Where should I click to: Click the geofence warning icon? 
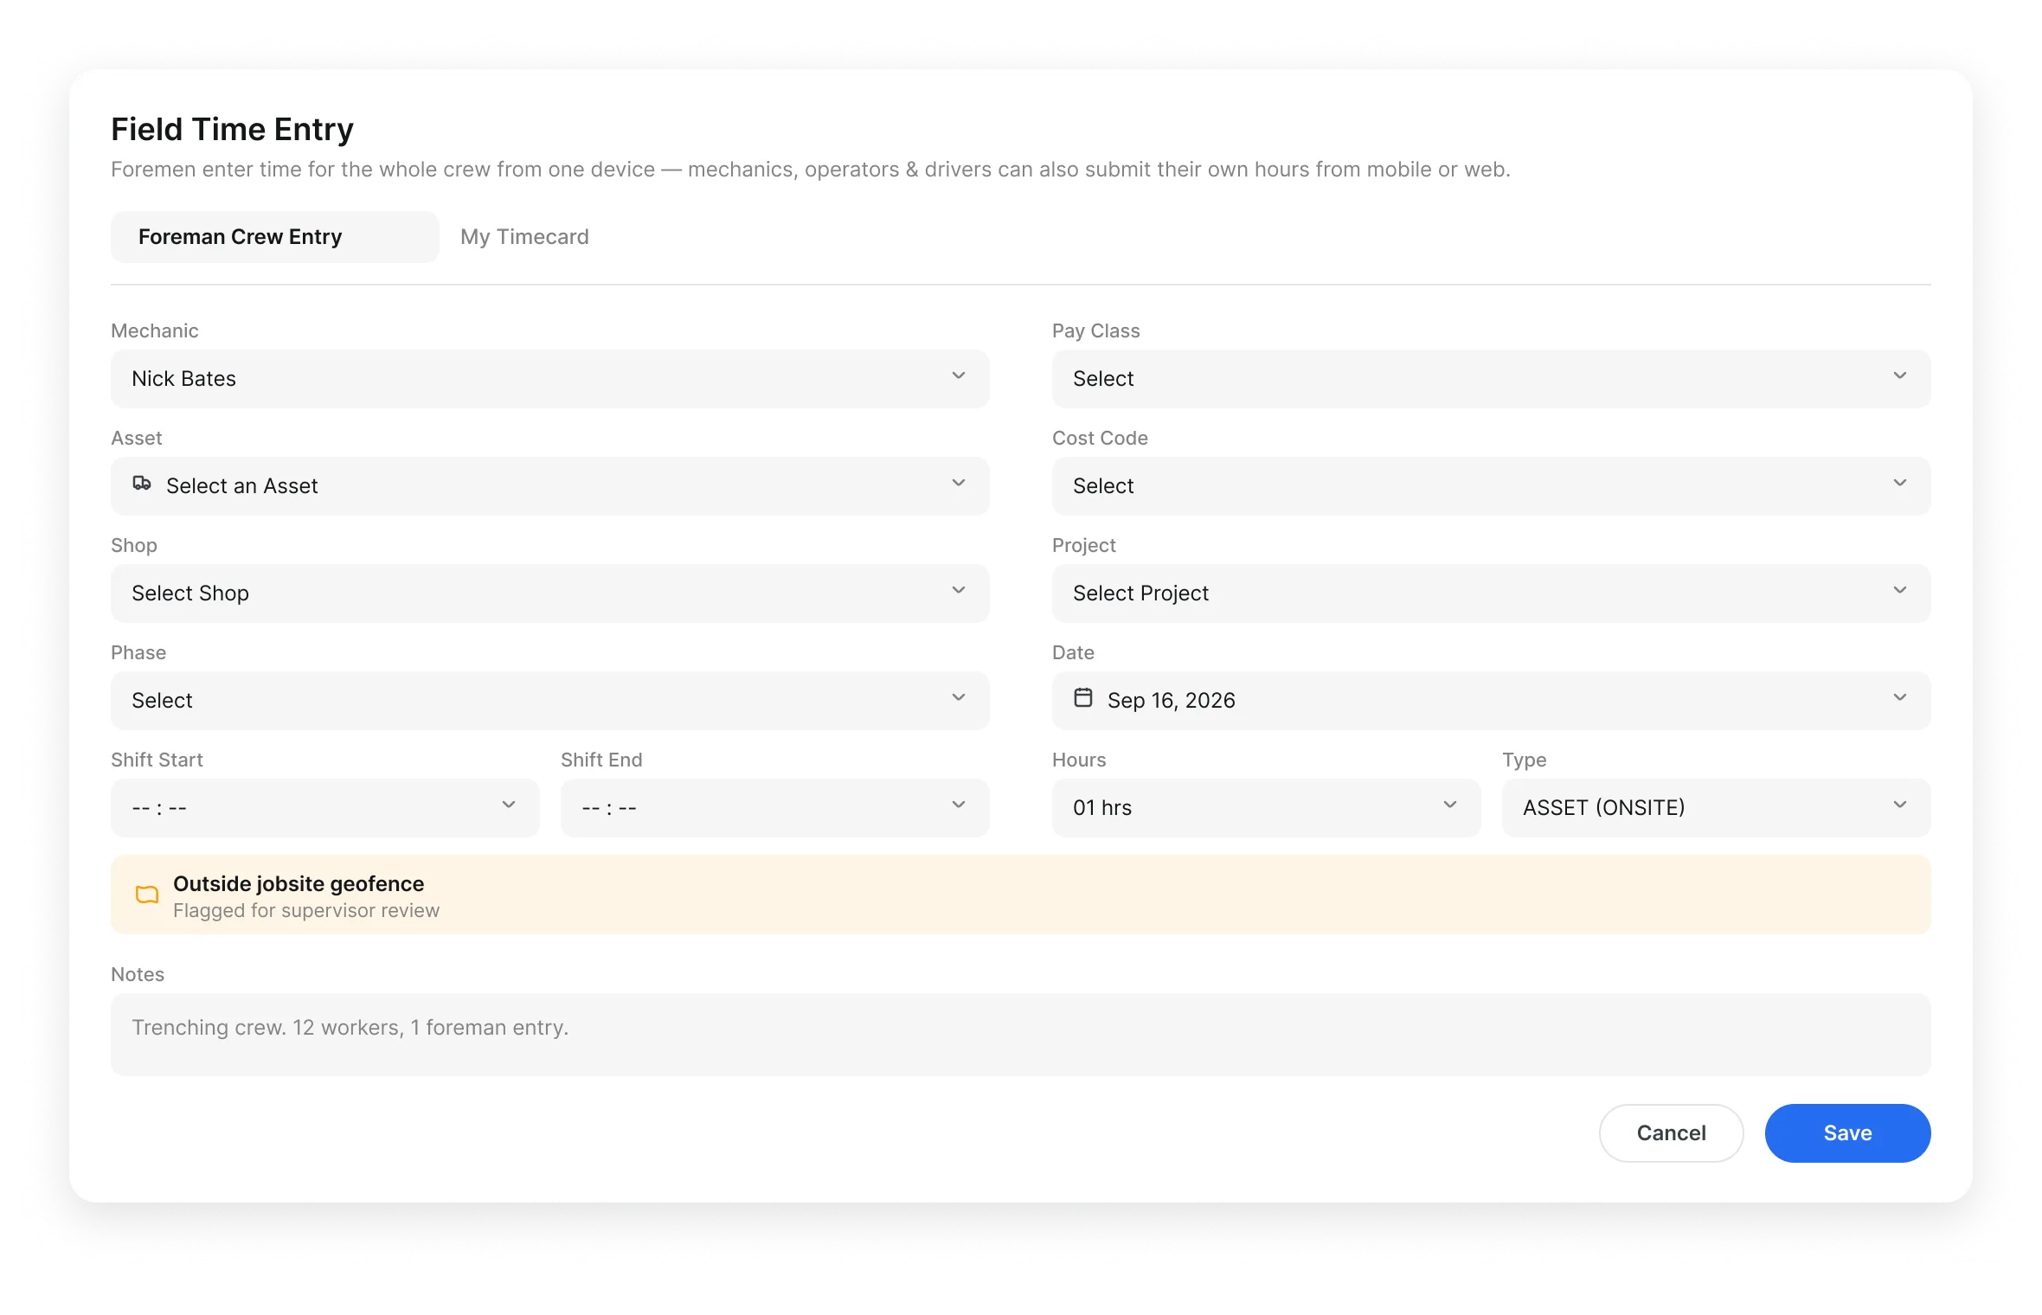[147, 895]
